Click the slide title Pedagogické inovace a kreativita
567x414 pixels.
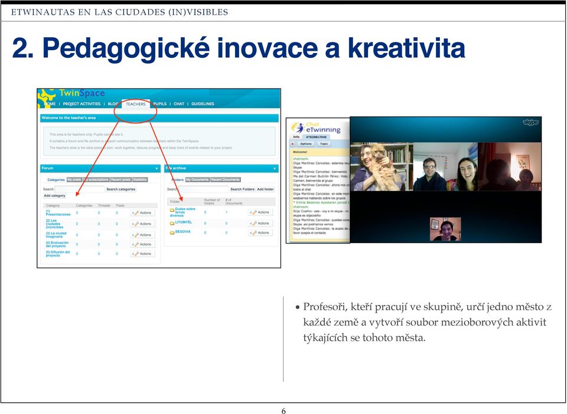point(239,48)
